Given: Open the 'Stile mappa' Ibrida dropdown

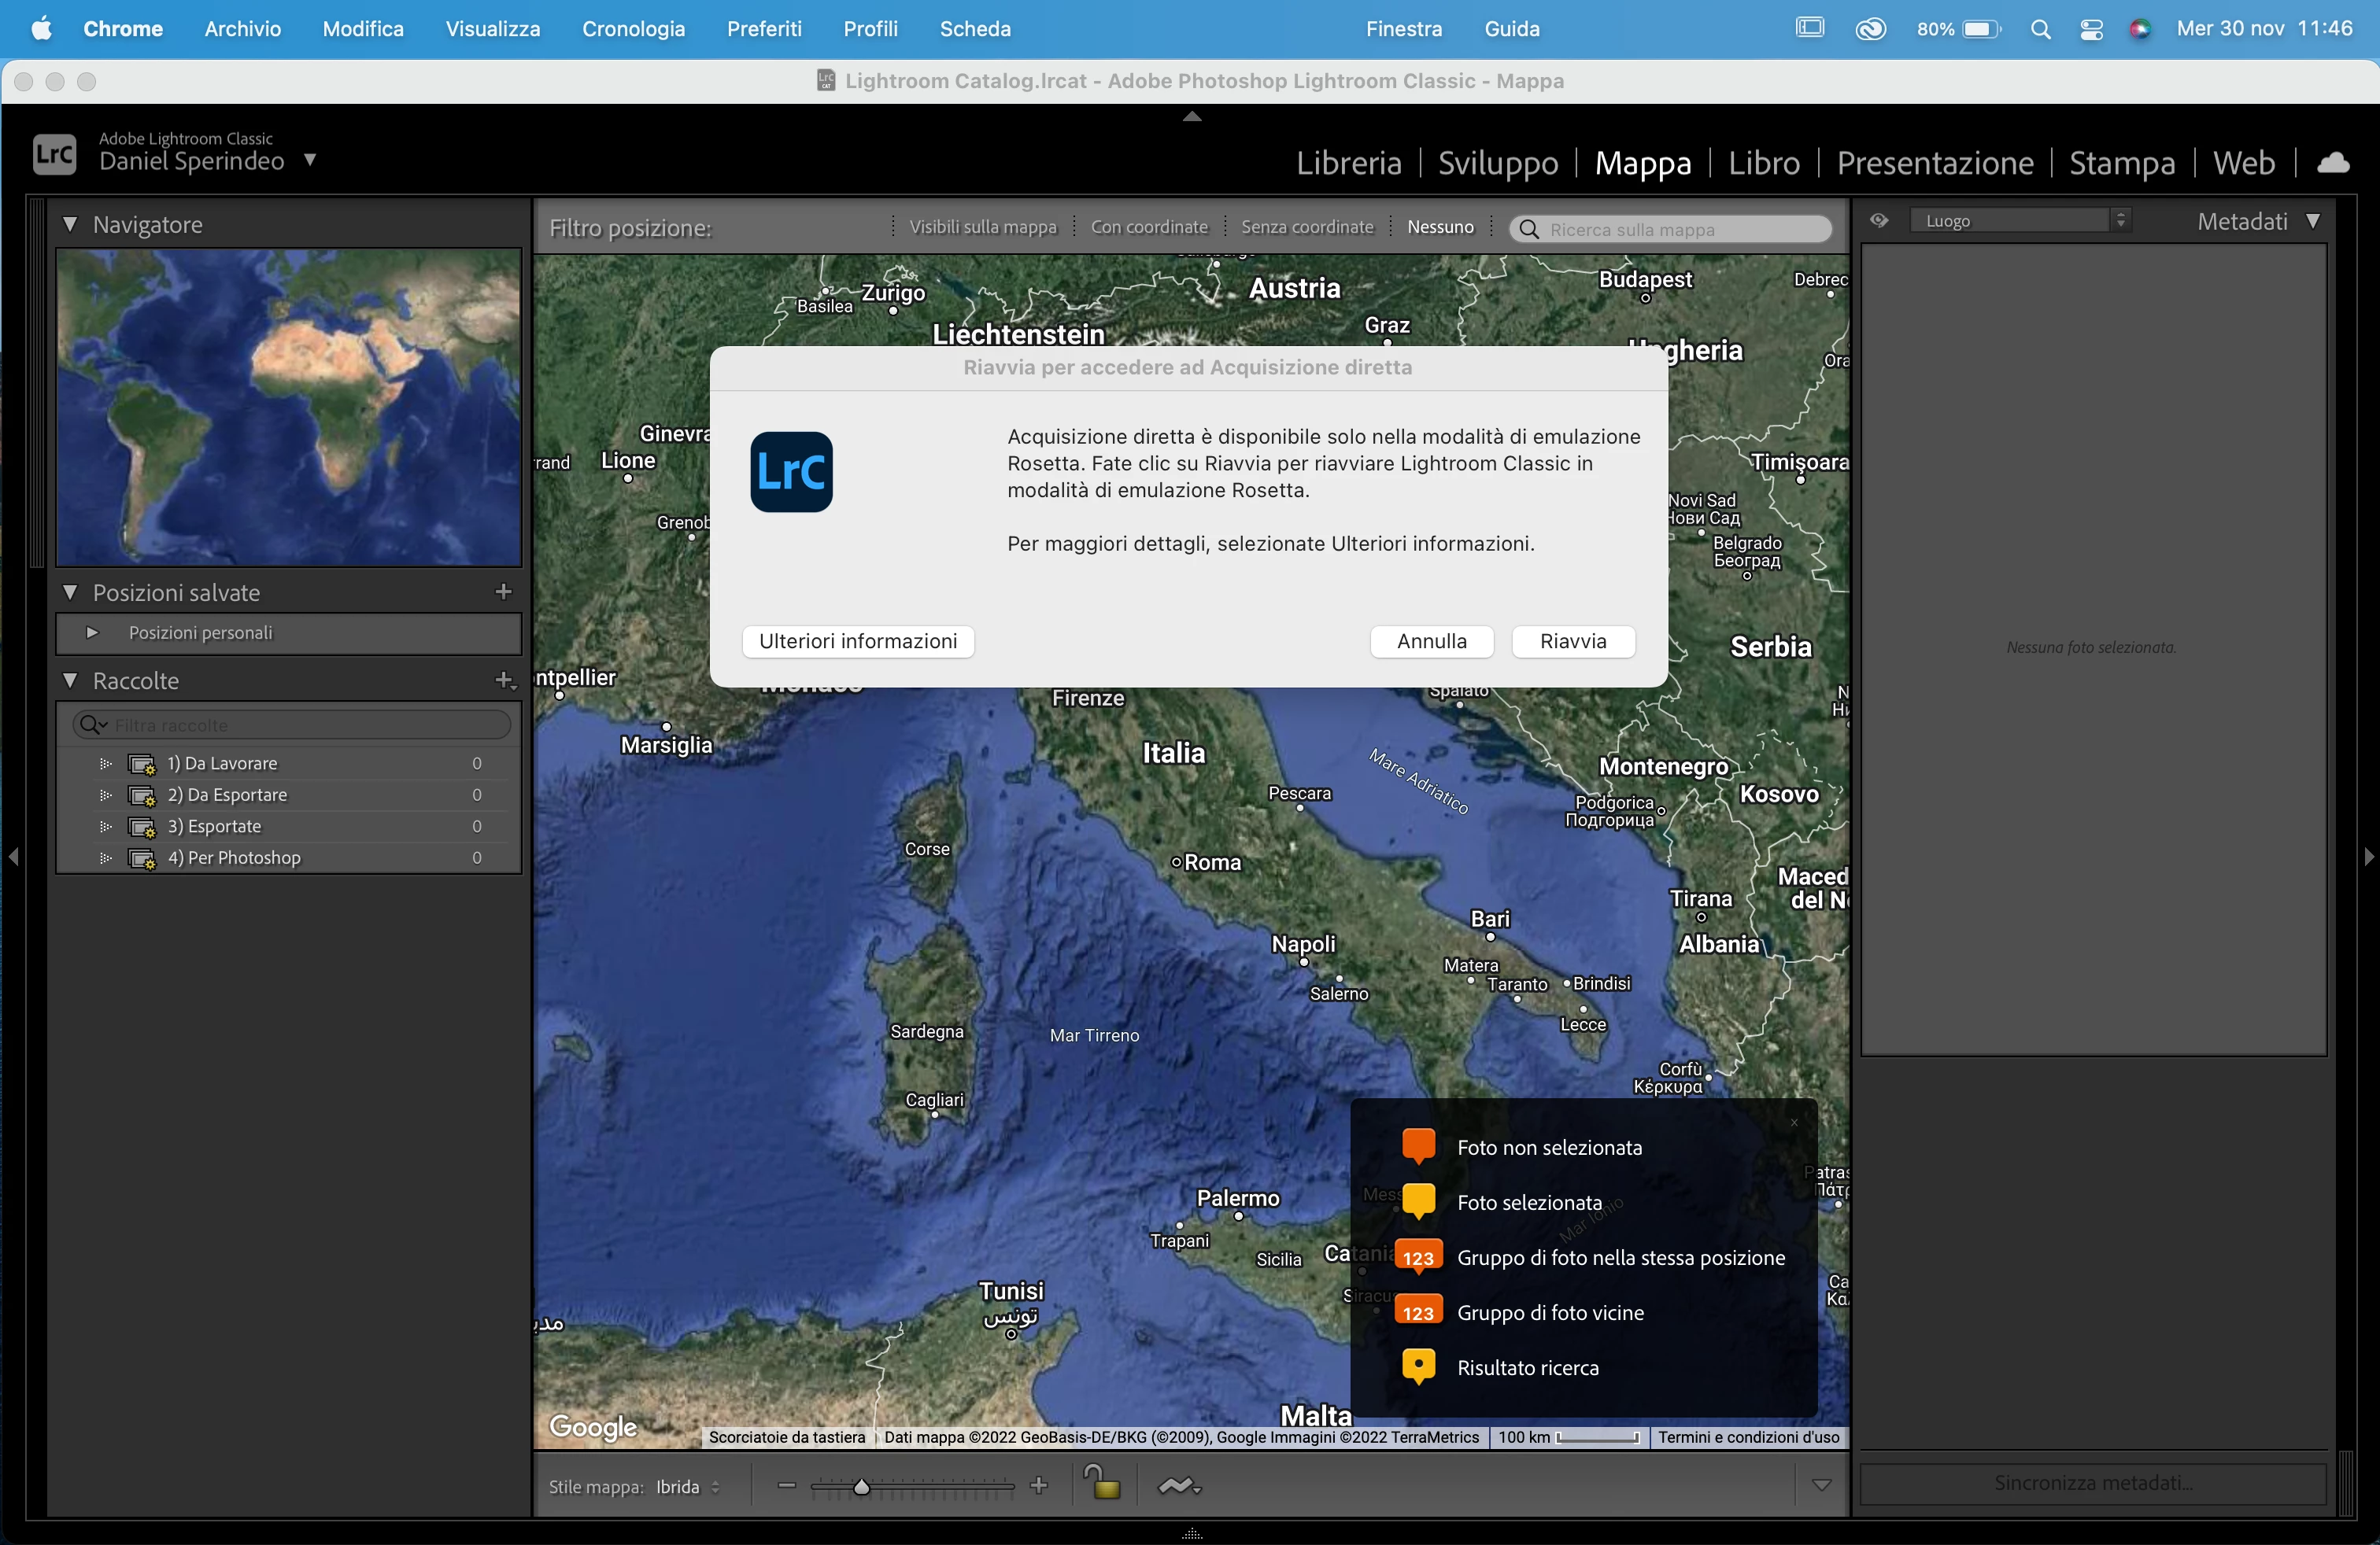Looking at the screenshot, I should pyautogui.click(x=687, y=1487).
